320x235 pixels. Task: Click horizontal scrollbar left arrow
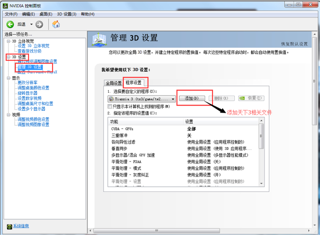[x=90, y=231]
